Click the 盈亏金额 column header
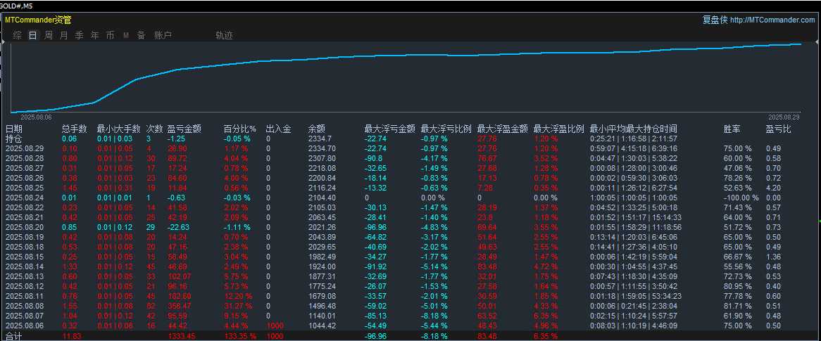Image resolution: width=821 pixels, height=341 pixels. tap(184, 129)
